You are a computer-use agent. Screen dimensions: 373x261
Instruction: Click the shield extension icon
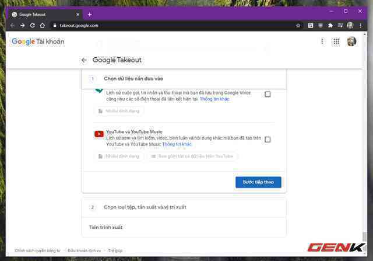[x=321, y=25]
